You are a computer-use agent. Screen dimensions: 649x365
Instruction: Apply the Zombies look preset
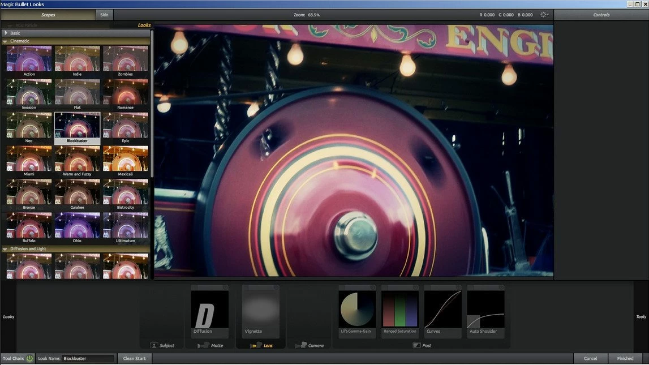click(x=126, y=61)
